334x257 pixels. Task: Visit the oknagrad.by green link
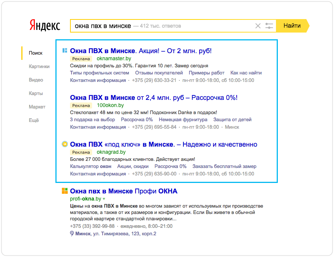[x=111, y=152]
